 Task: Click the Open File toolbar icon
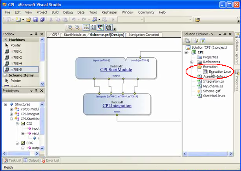(28, 20)
